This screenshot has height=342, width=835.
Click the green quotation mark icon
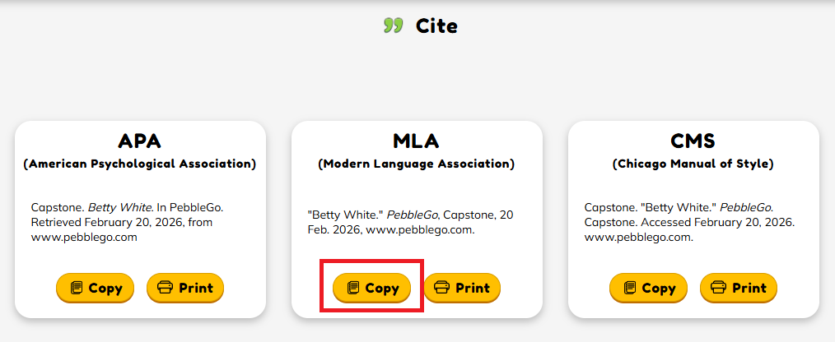click(393, 25)
